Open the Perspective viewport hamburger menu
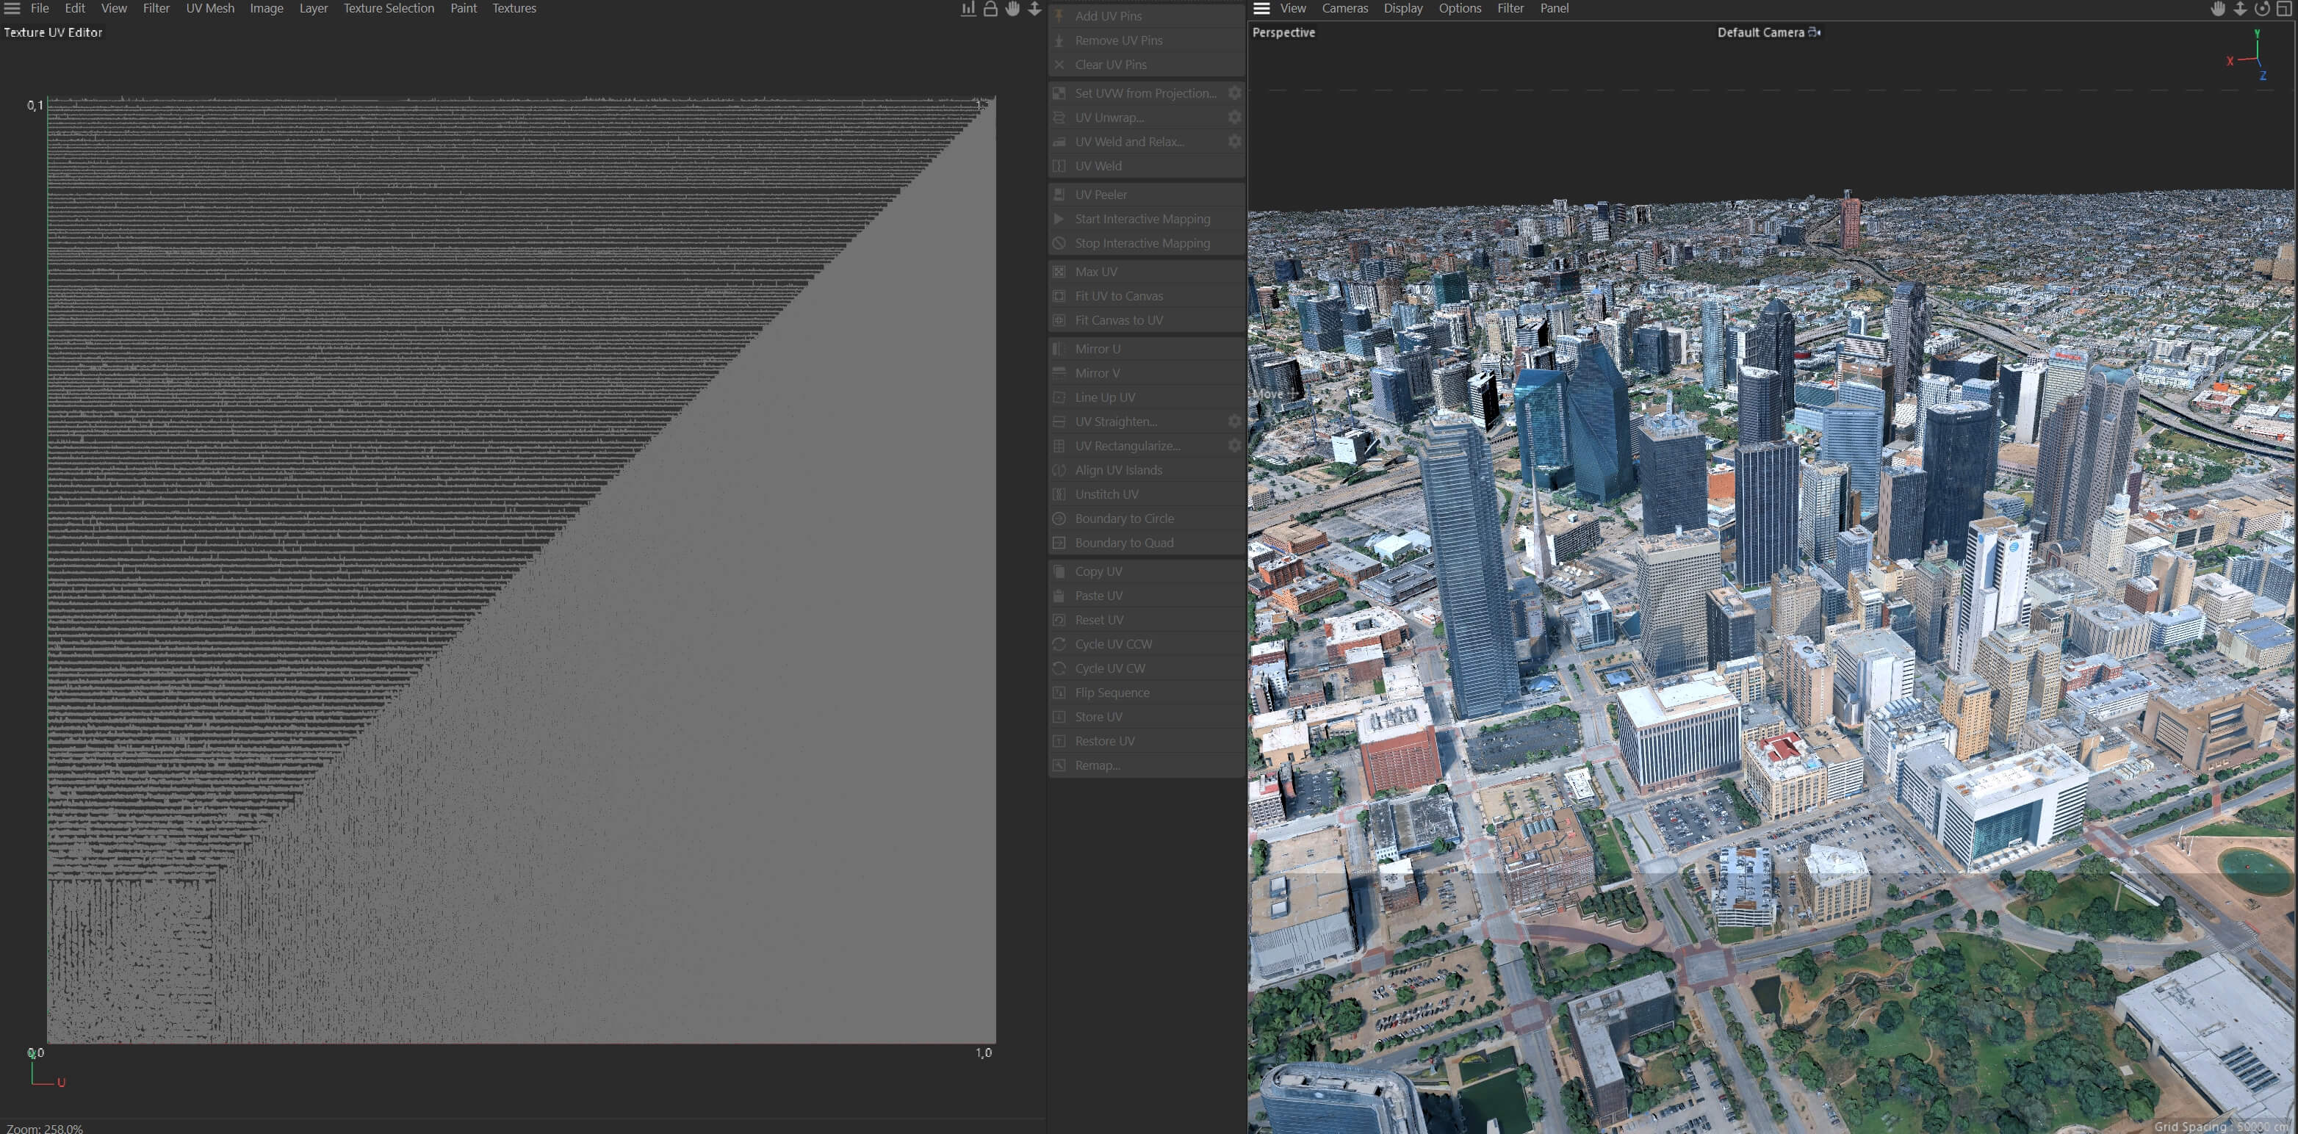Image resolution: width=2298 pixels, height=1134 pixels. click(x=1261, y=8)
